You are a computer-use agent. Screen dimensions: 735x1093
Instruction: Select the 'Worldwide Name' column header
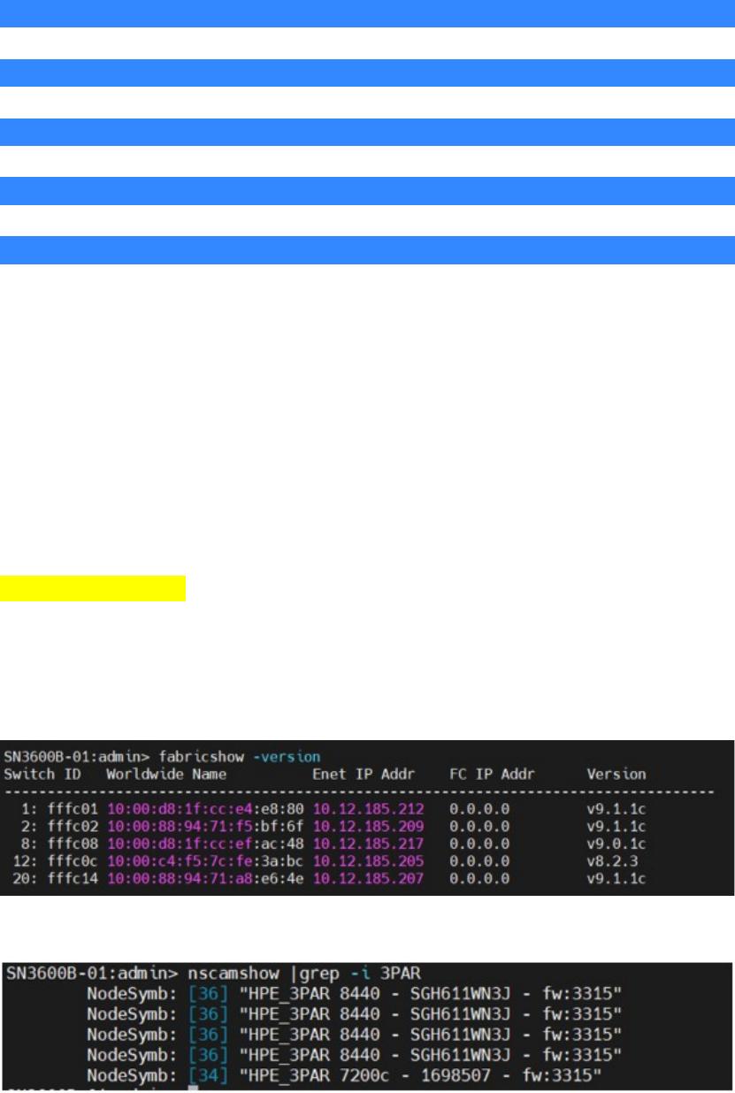(166, 774)
